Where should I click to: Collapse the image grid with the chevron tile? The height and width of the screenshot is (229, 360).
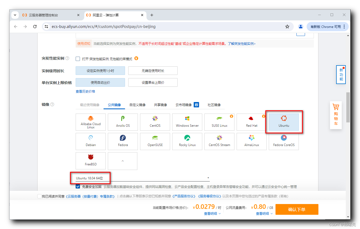pyautogui.click(x=123, y=161)
